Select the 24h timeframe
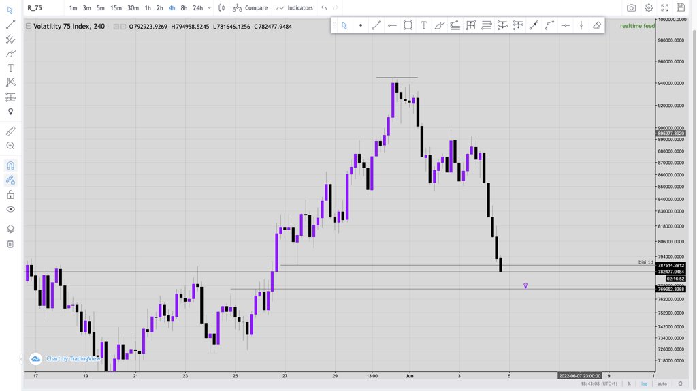This screenshot has height=391, width=697. (198, 8)
